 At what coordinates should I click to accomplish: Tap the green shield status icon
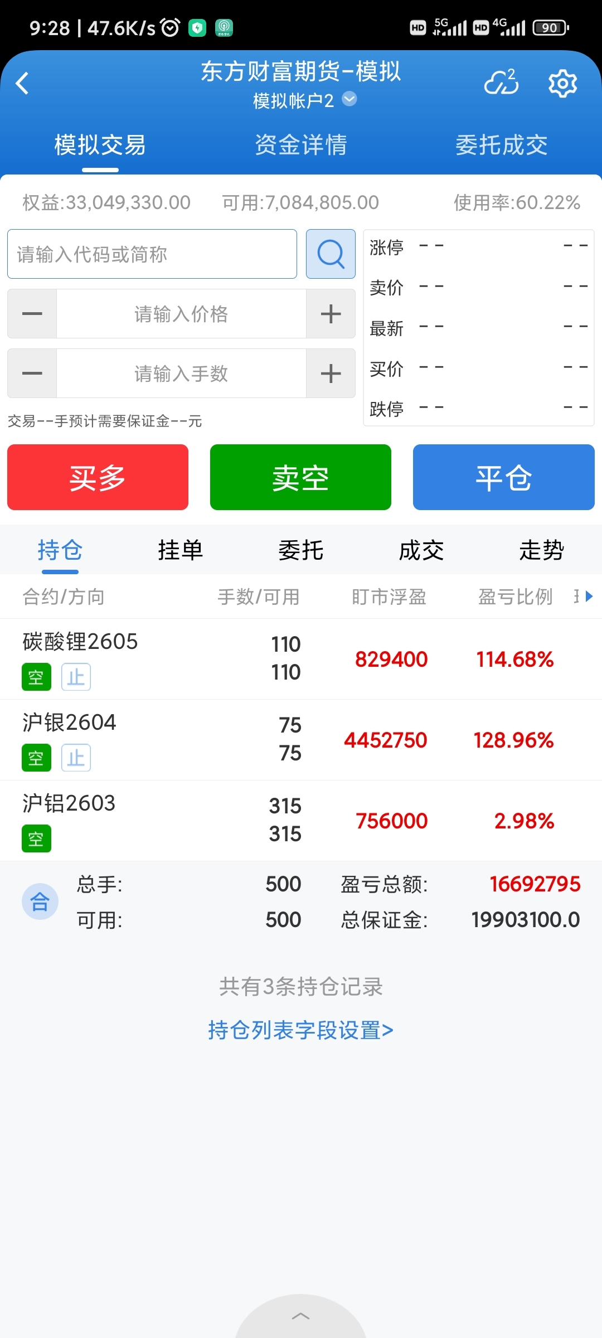(197, 27)
